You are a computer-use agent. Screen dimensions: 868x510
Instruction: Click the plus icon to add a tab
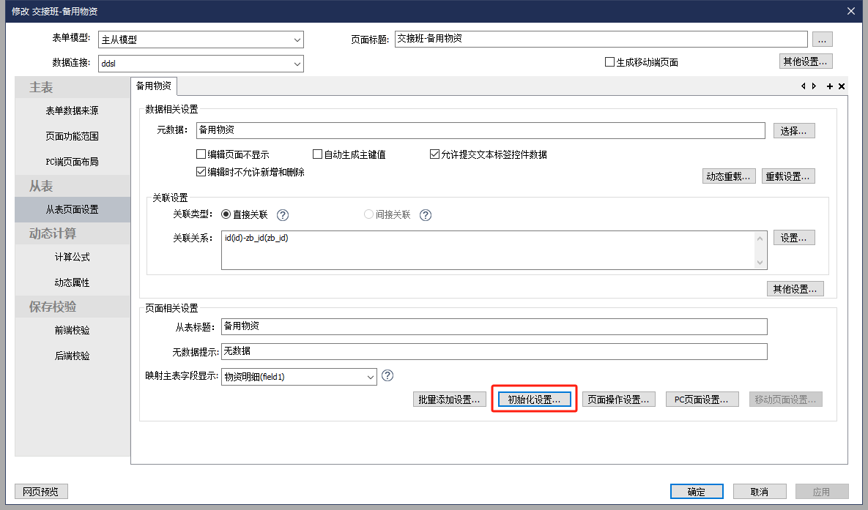830,86
